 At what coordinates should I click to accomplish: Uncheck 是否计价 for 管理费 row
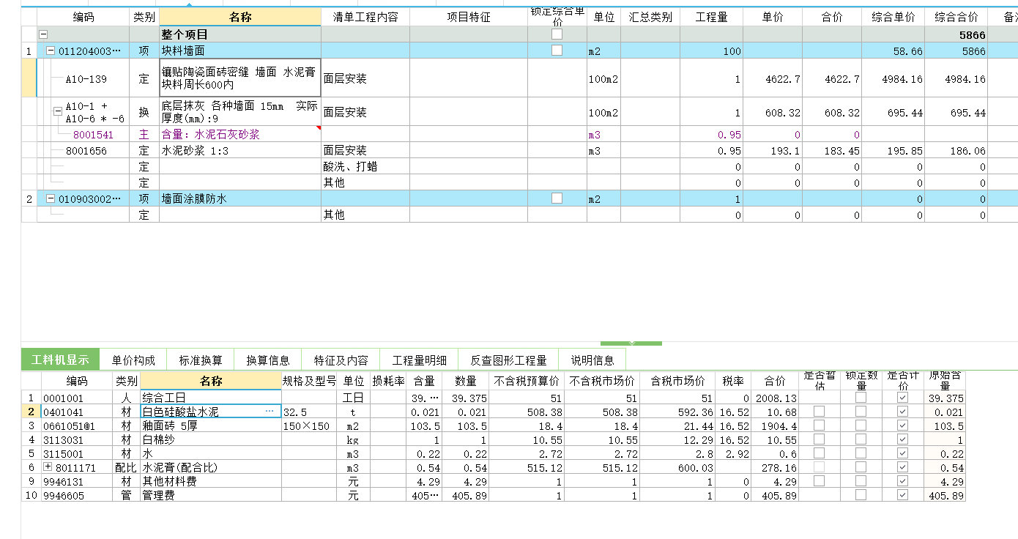tap(902, 495)
